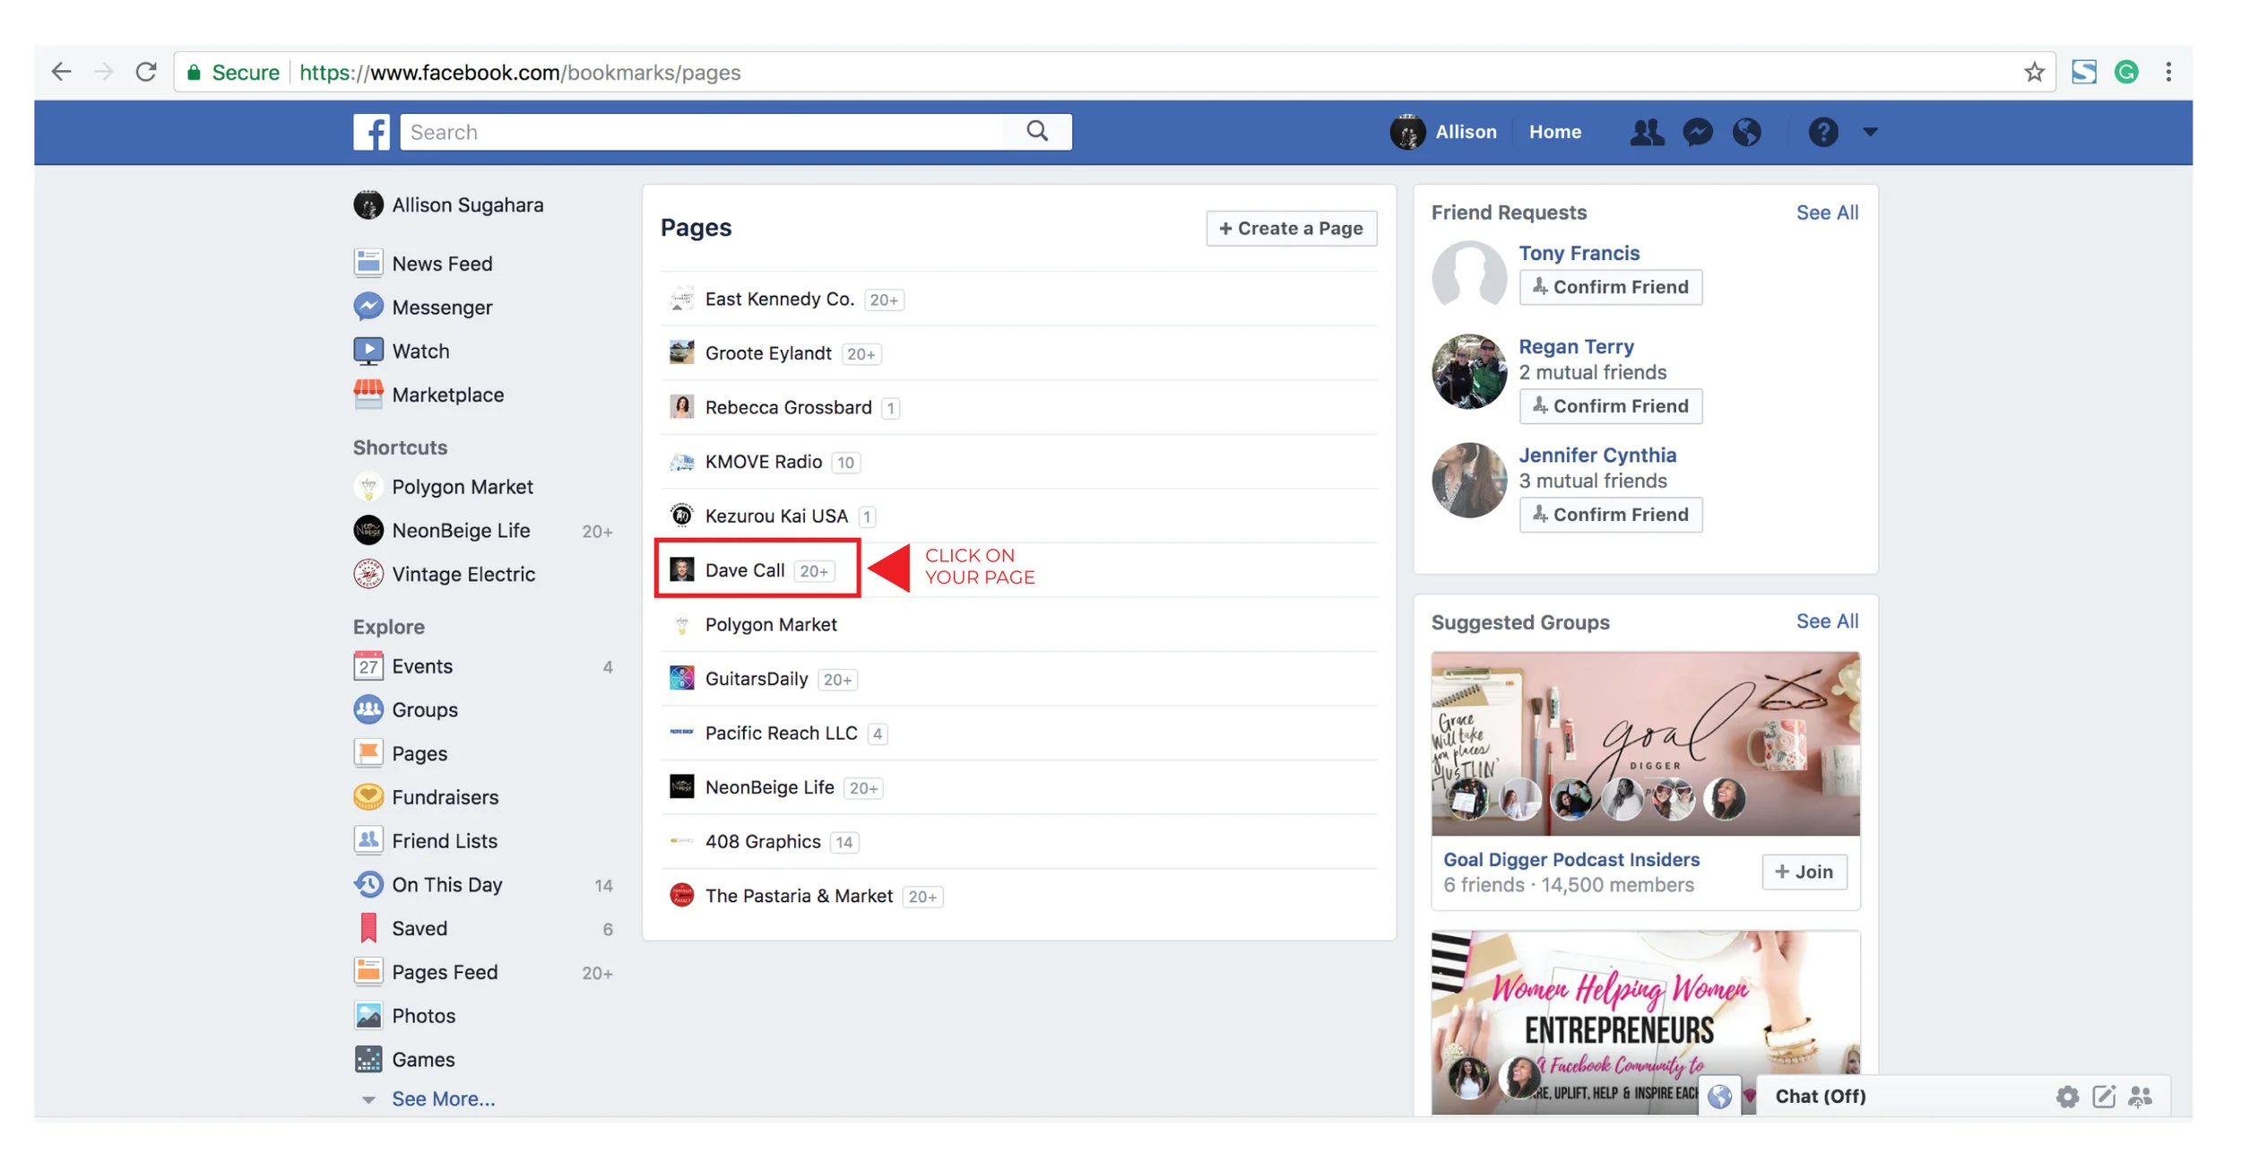Open Polygon Market shortcut

(x=443, y=487)
